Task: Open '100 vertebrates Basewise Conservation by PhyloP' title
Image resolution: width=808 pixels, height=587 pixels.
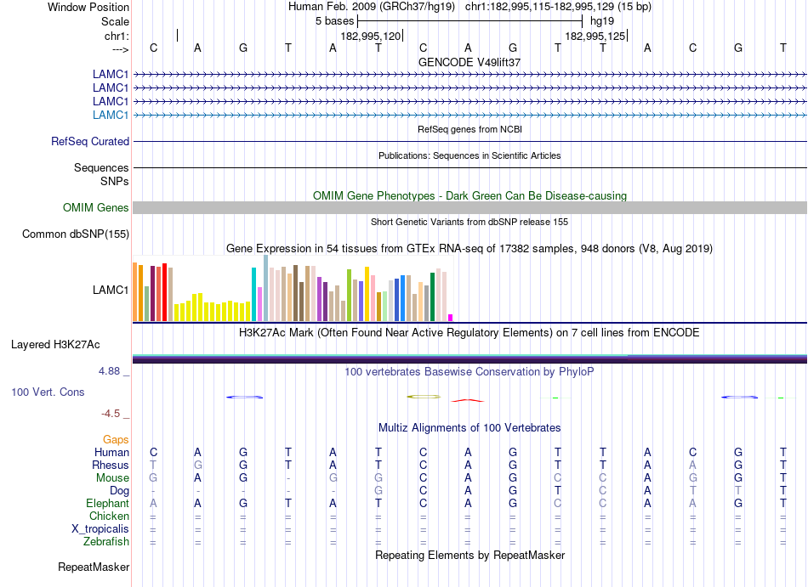Action: point(469,371)
